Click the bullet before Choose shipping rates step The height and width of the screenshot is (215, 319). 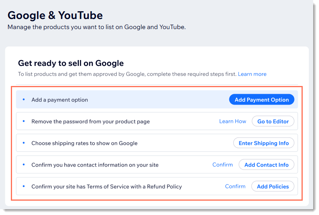pyautogui.click(x=24, y=143)
